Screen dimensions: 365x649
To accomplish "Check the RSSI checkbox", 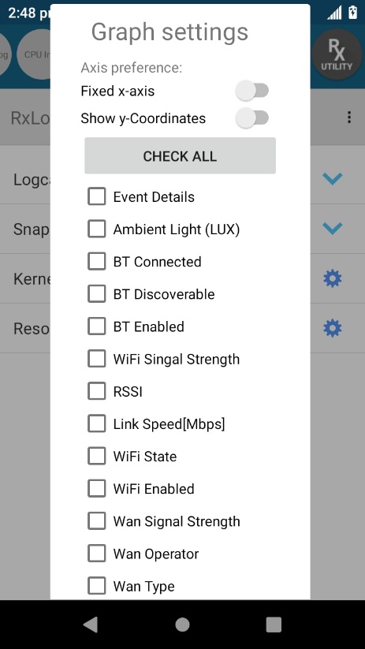I will coord(96,391).
